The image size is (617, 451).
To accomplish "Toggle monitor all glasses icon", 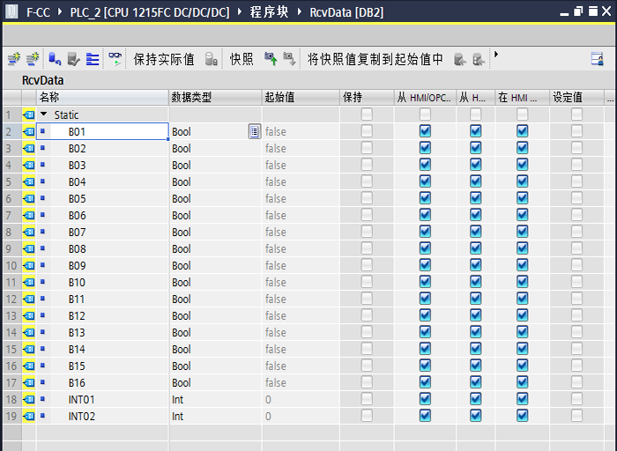I will [x=115, y=59].
